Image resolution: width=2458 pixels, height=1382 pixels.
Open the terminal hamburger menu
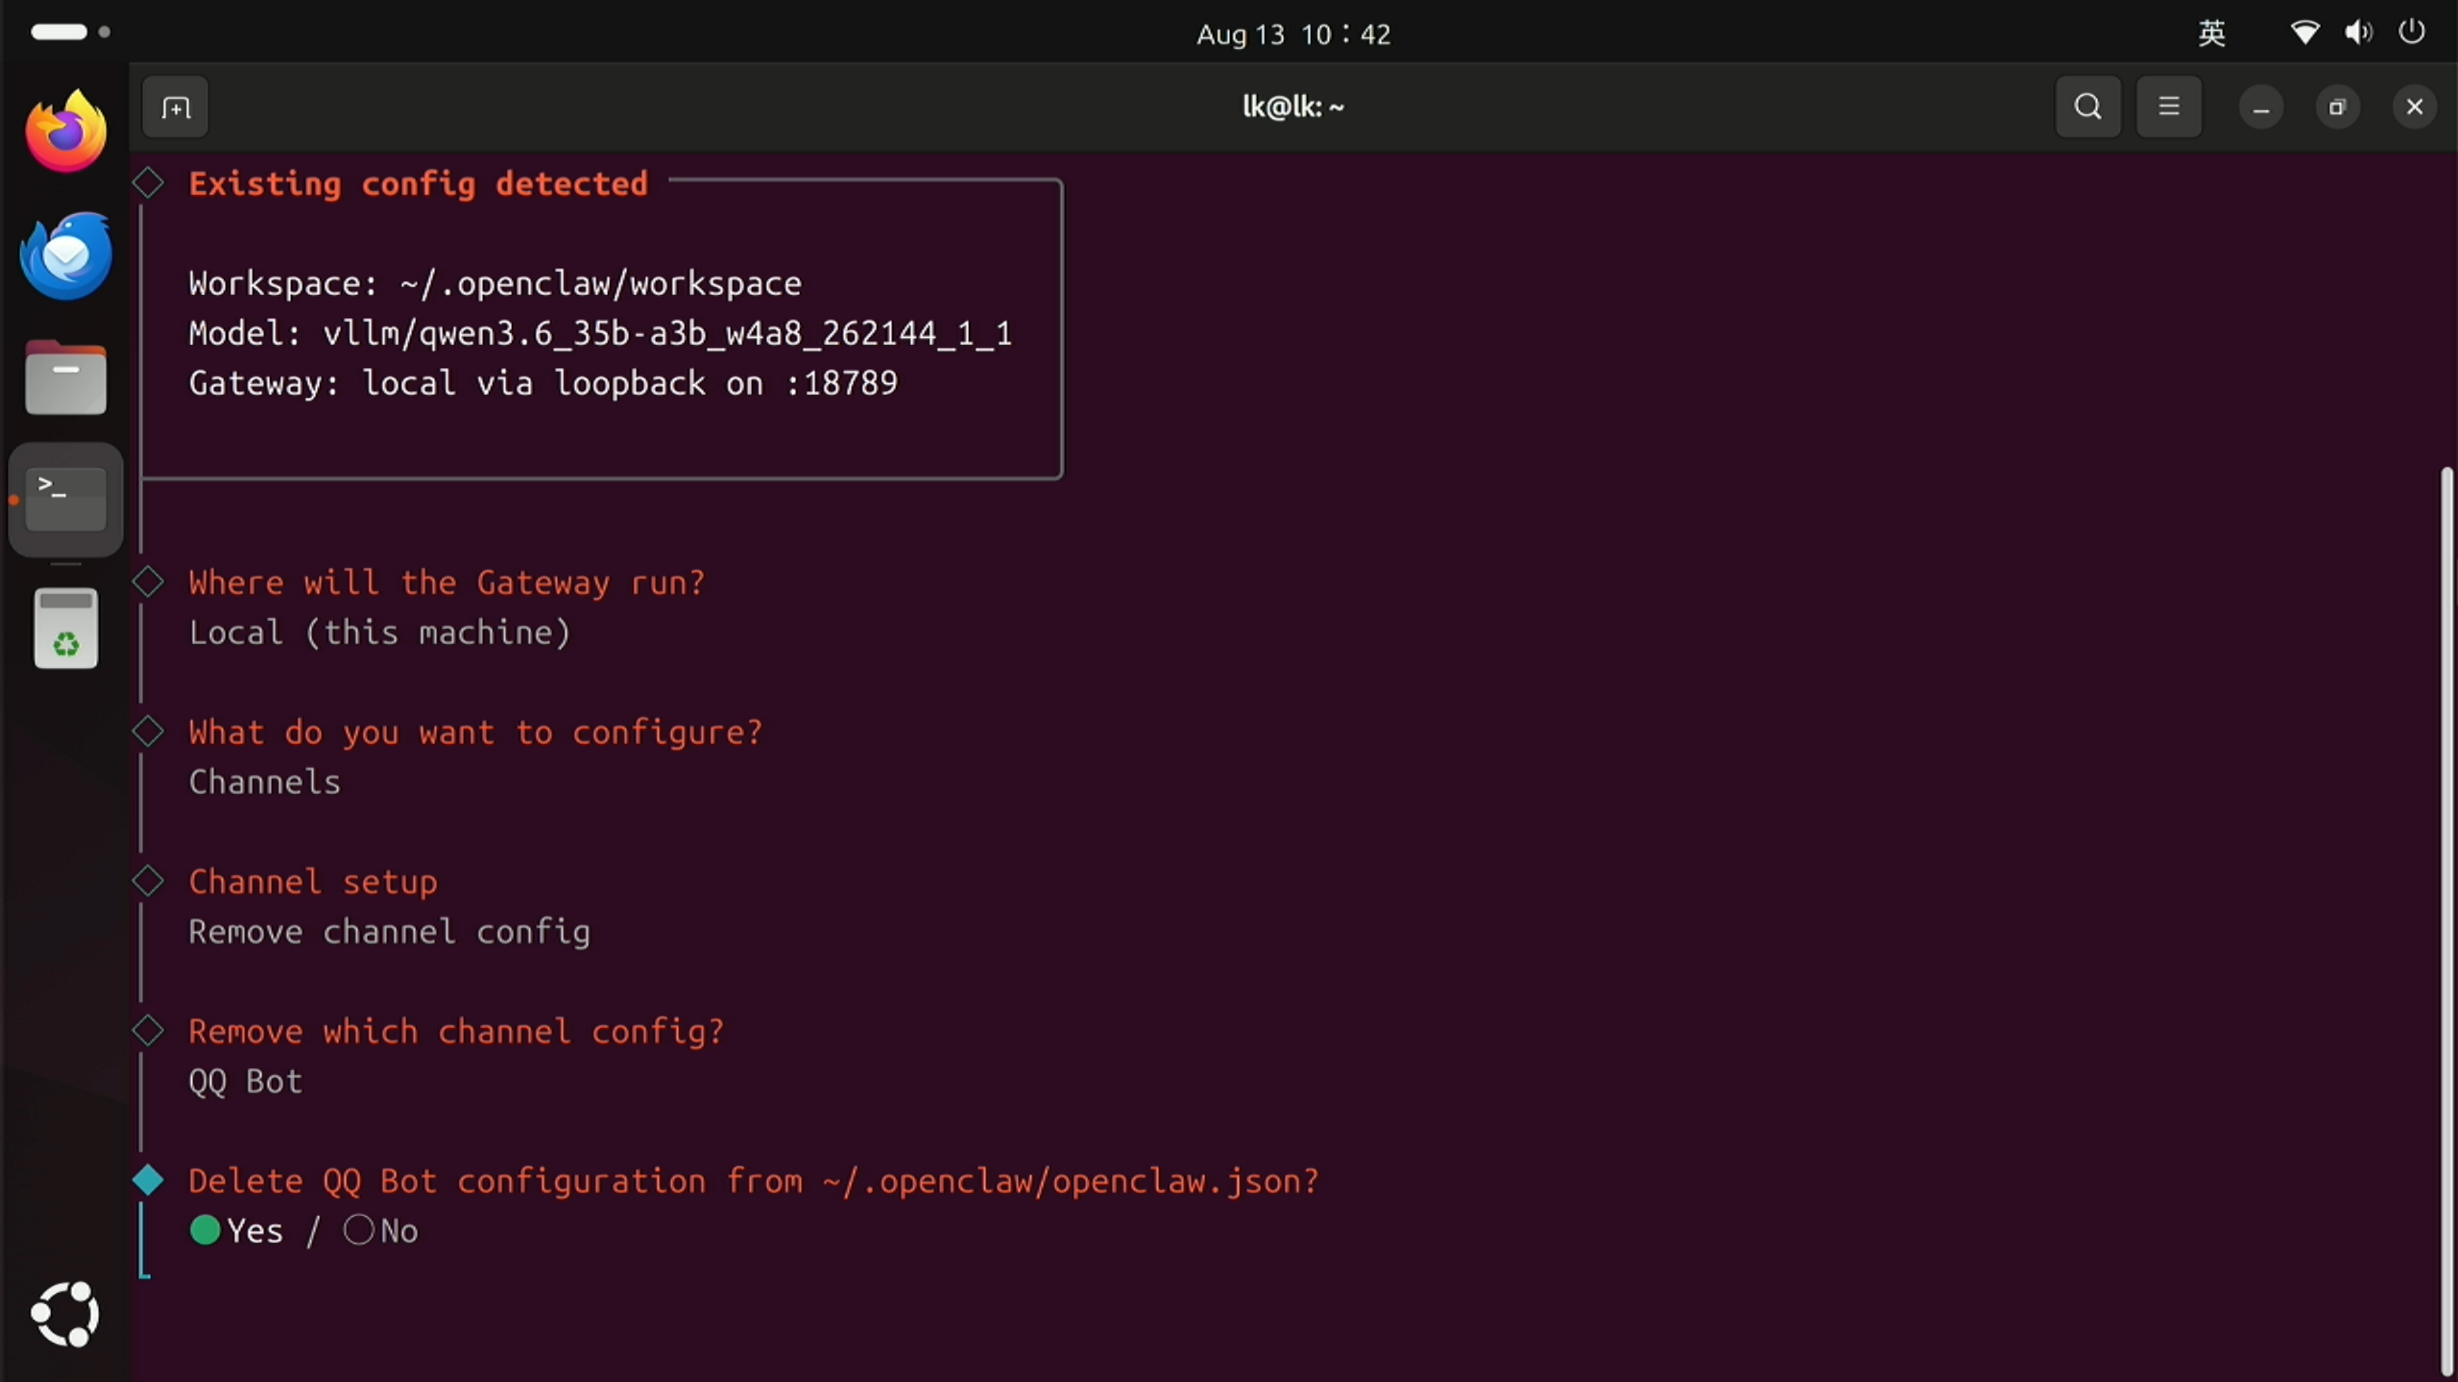pyautogui.click(x=2169, y=107)
